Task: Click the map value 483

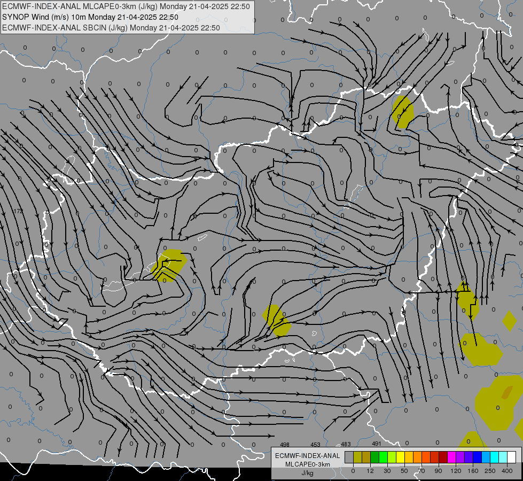Action: 346,444
